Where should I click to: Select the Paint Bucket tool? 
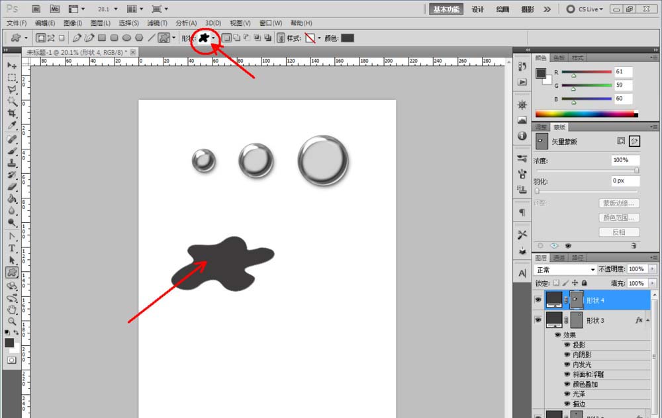tap(12, 198)
